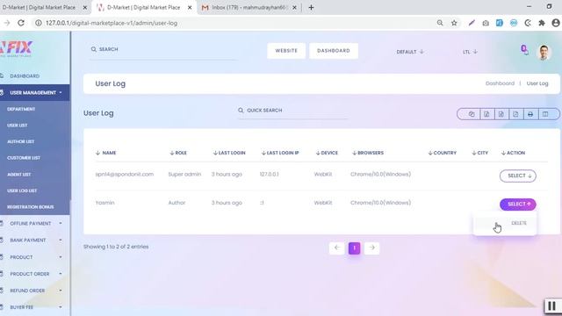562x316 pixels.
Task: Open the browser extensions puzzle icon
Action: 542,23
